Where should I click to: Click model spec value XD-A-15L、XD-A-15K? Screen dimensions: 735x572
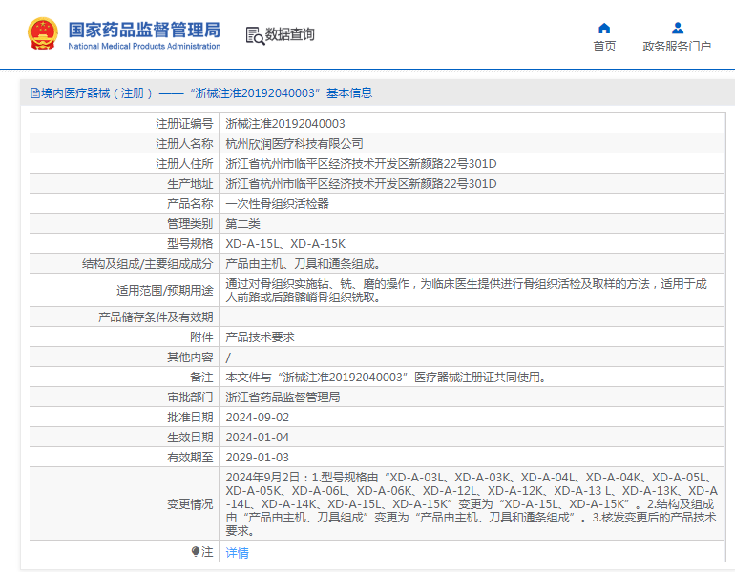coord(285,244)
